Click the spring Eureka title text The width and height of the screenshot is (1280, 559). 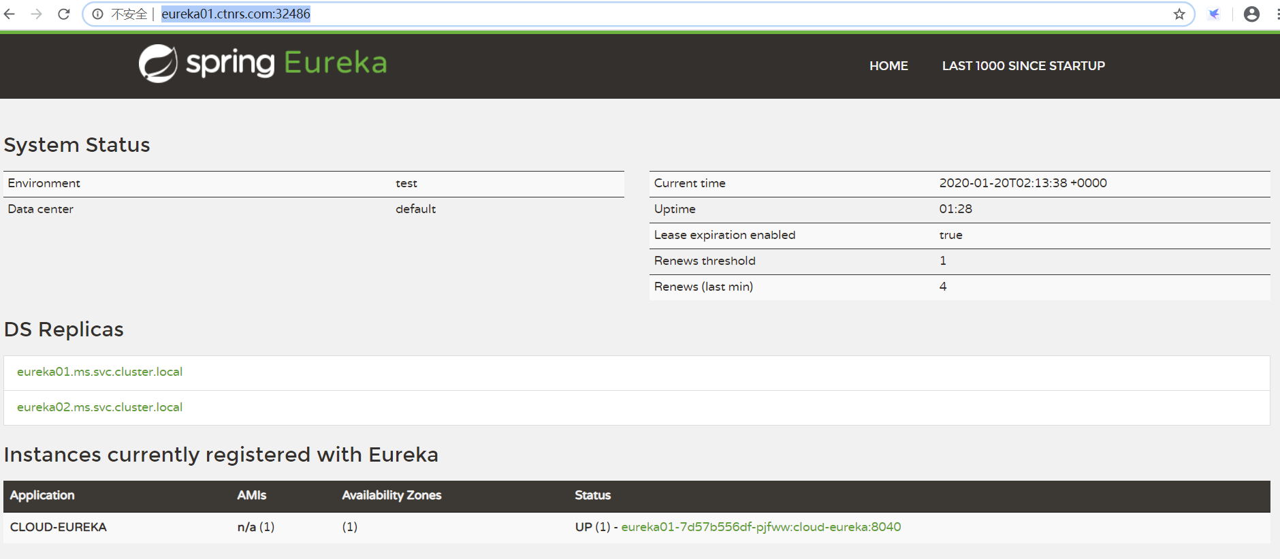coord(287,63)
